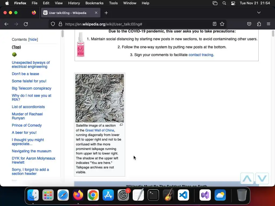Open Firefox application hamburger menu

click(268, 24)
